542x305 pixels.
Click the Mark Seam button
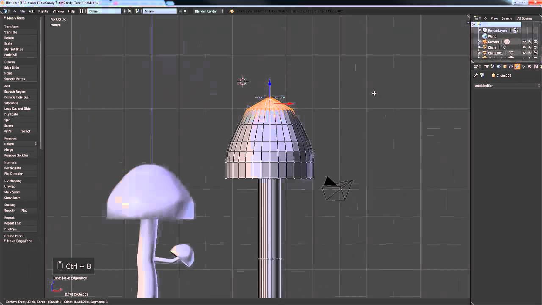pyautogui.click(x=20, y=192)
